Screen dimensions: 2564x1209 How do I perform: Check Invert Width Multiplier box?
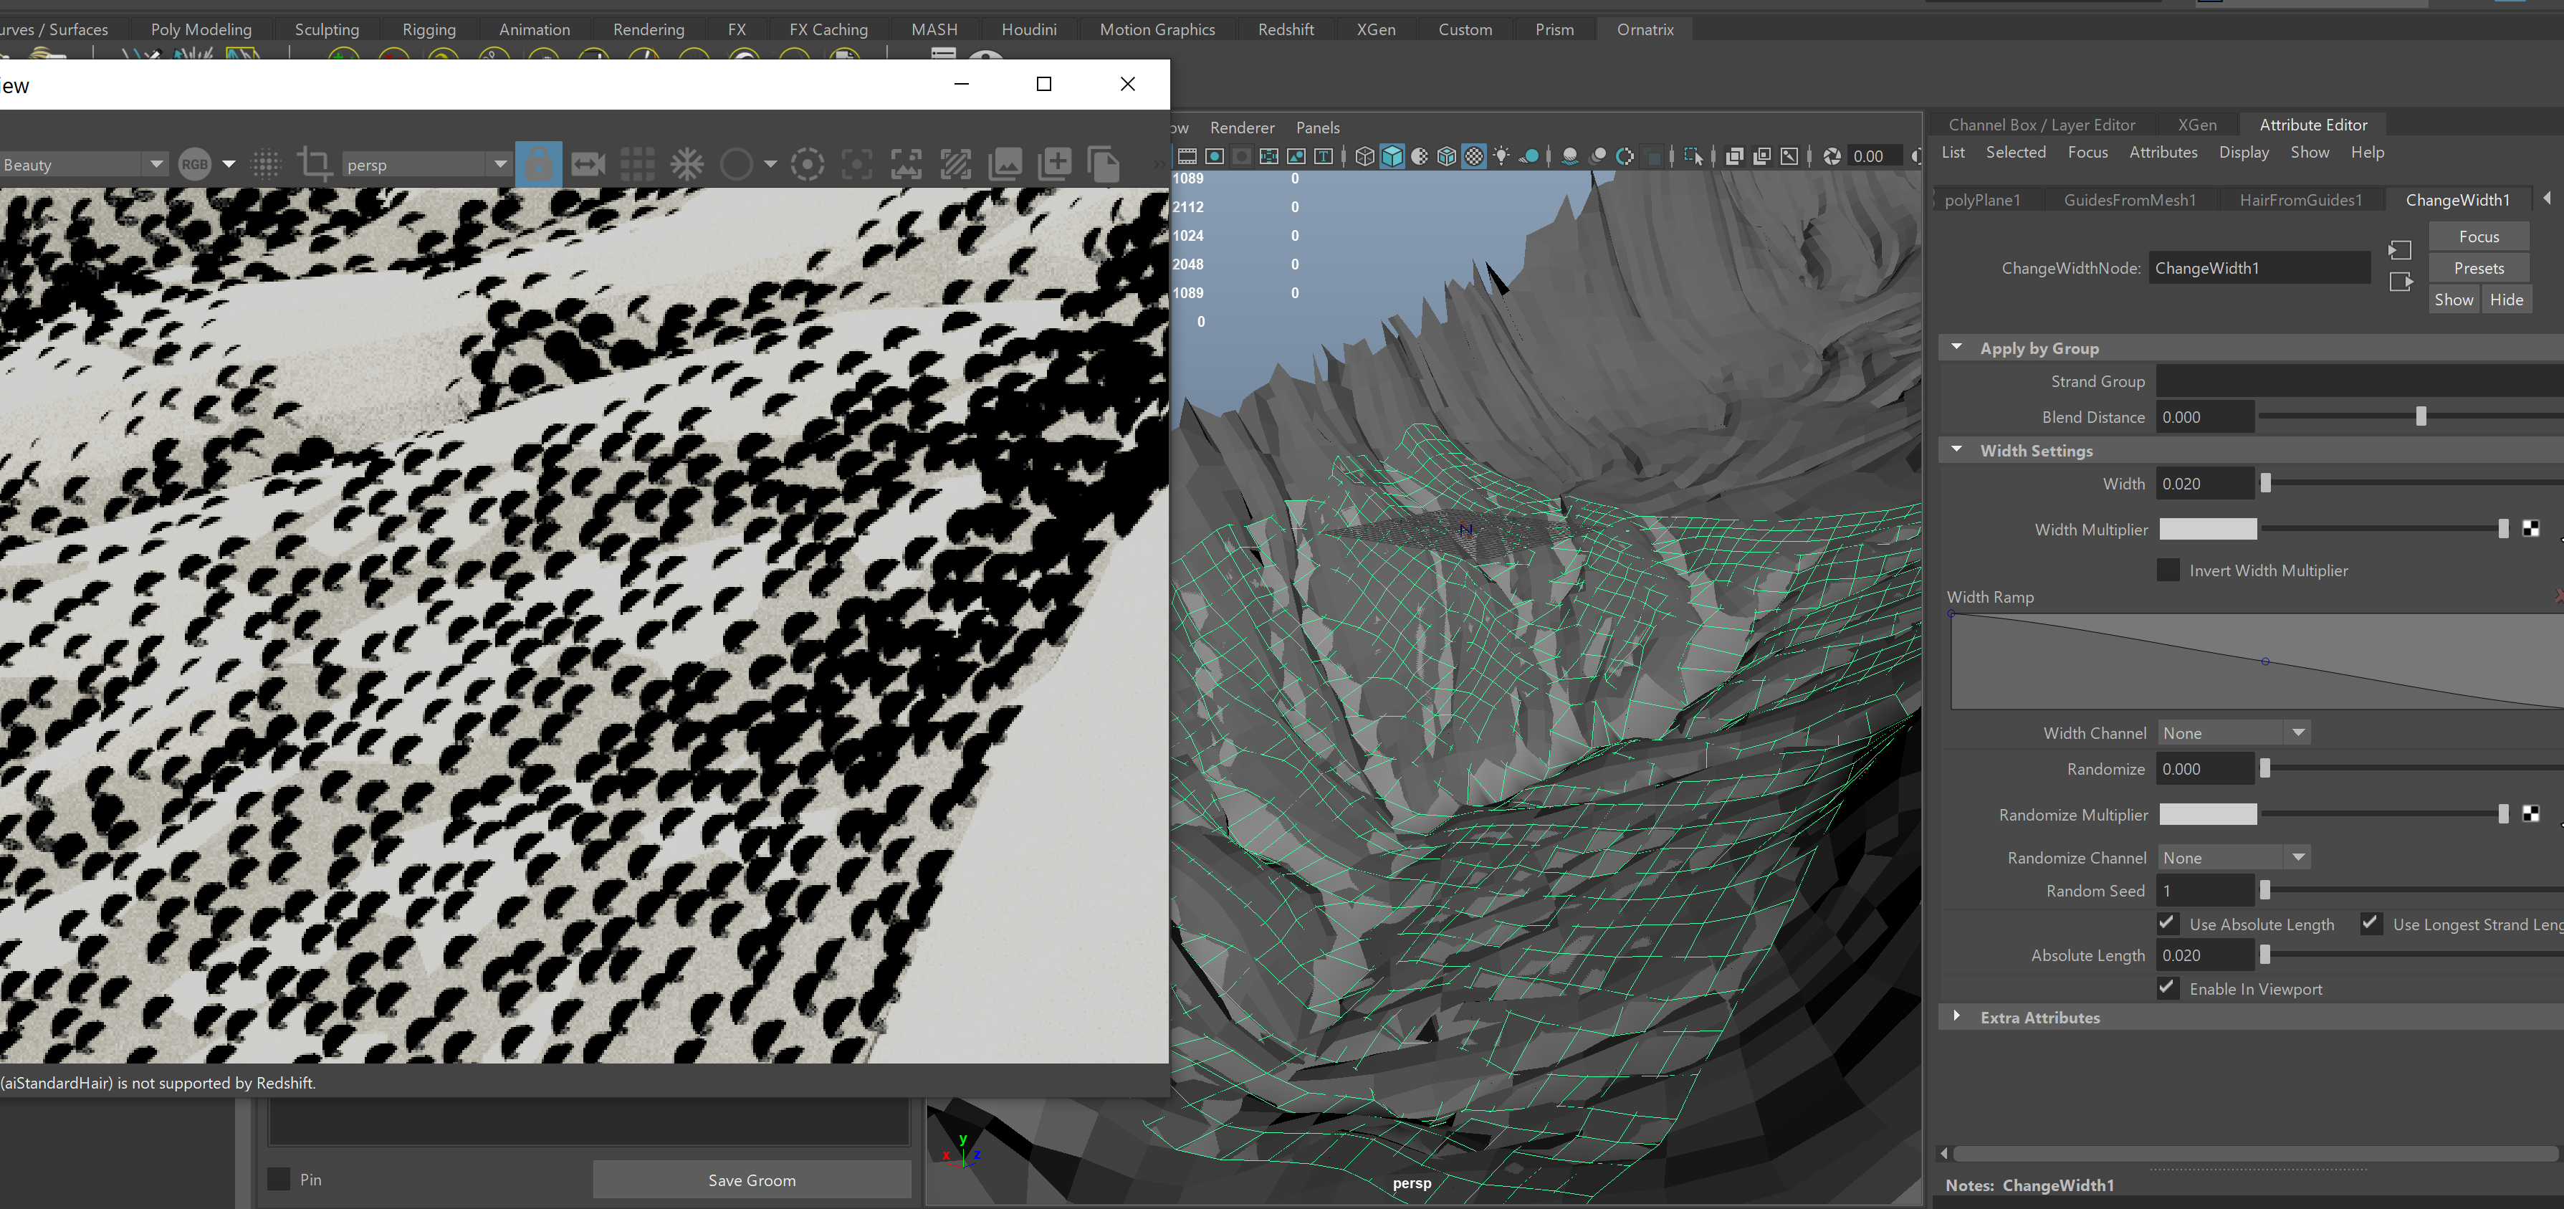[2168, 570]
